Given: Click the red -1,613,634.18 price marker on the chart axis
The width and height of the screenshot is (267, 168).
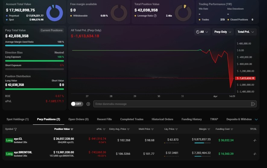Looking at the screenshot, I should pyautogui.click(x=245, y=78).
